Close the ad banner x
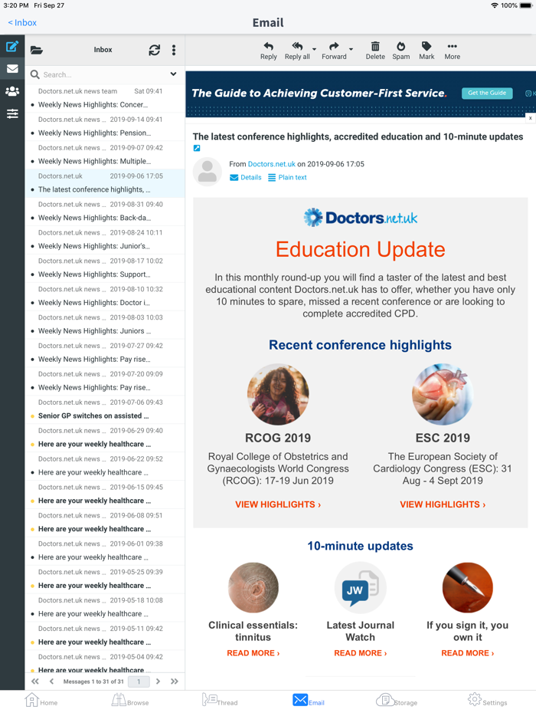This screenshot has height=716, width=536. pyautogui.click(x=530, y=118)
